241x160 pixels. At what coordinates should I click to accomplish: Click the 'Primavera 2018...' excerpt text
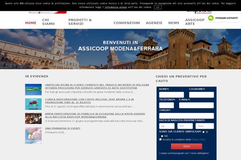[x=55, y=132]
